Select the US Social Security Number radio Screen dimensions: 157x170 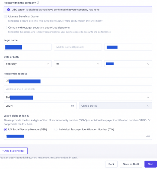[x=5, y=129]
